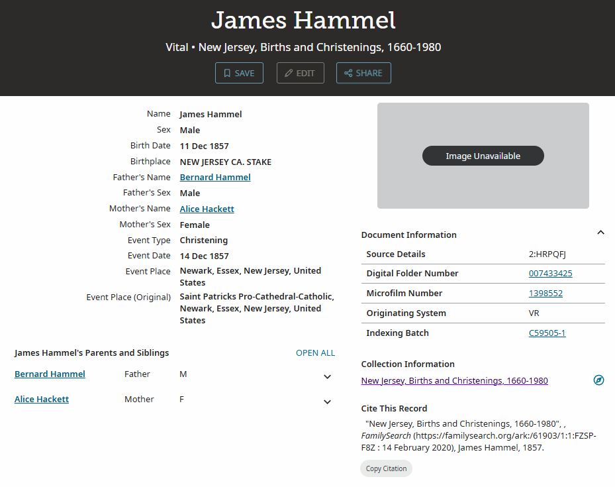Expand Alice Hackett's mother row
The height and width of the screenshot is (487, 615).
327,402
